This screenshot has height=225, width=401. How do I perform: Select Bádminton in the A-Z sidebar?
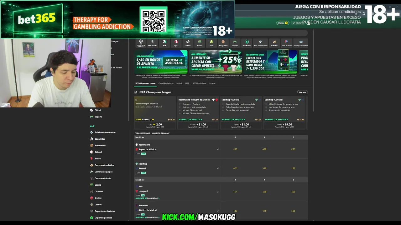click(x=100, y=139)
